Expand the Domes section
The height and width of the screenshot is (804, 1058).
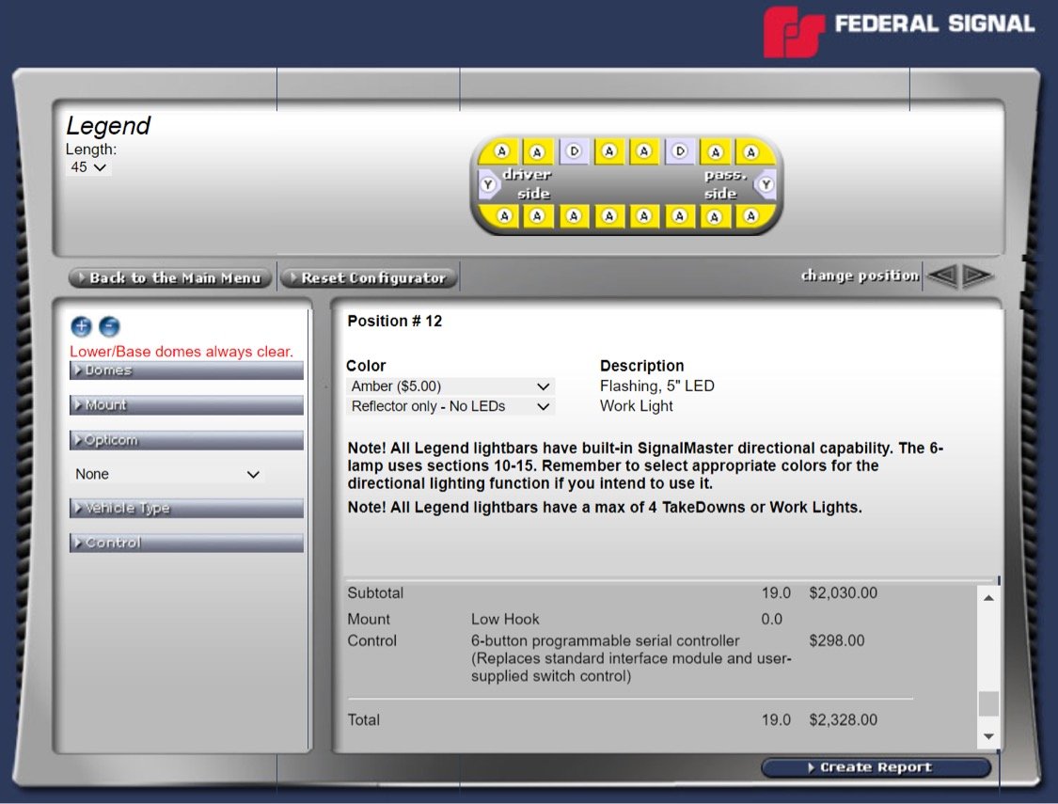(186, 370)
